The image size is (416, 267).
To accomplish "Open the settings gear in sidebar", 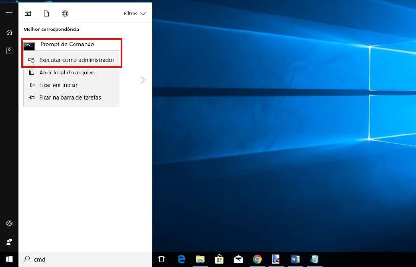I will click(9, 223).
